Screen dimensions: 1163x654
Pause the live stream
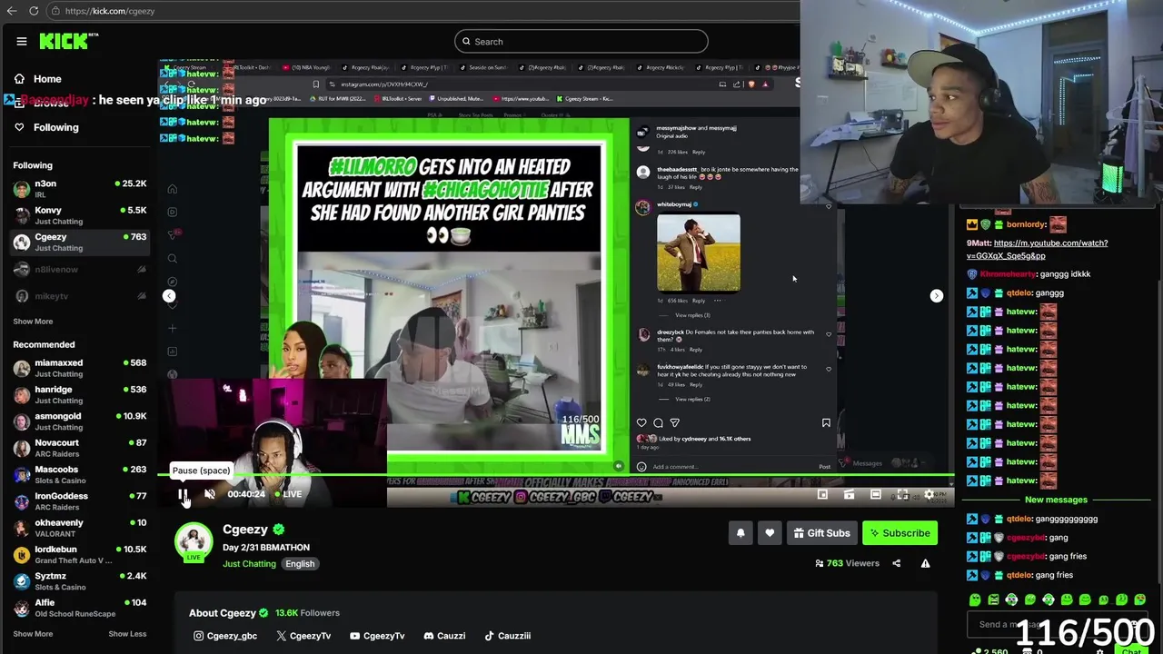pyautogui.click(x=183, y=494)
